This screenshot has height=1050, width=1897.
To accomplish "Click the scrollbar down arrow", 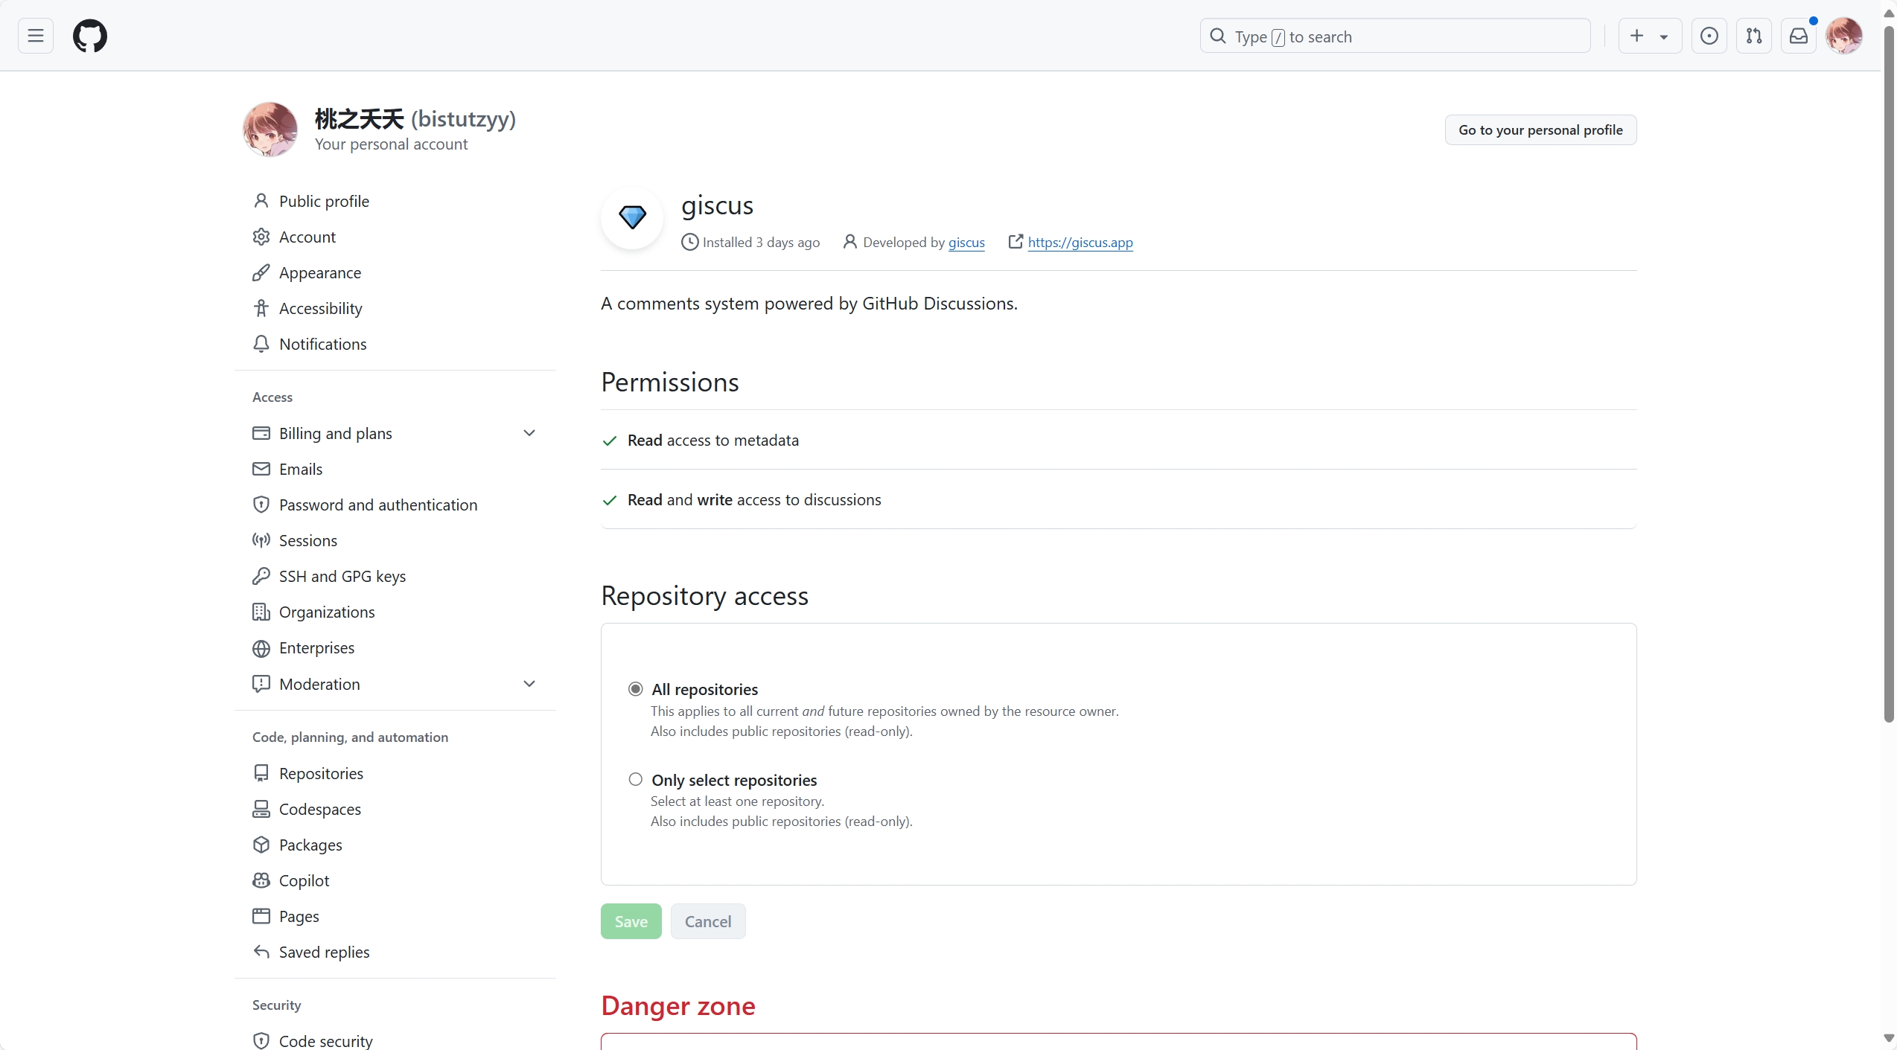I will (1889, 1037).
